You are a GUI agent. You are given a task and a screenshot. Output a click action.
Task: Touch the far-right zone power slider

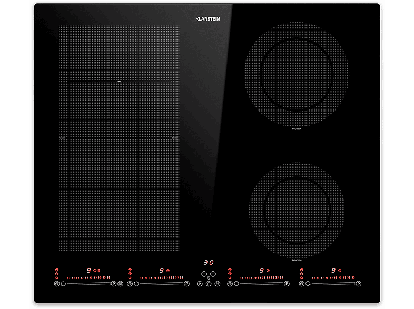333,284
